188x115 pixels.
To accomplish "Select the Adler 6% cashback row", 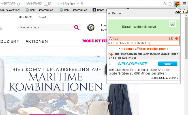I will pos(144,38).
